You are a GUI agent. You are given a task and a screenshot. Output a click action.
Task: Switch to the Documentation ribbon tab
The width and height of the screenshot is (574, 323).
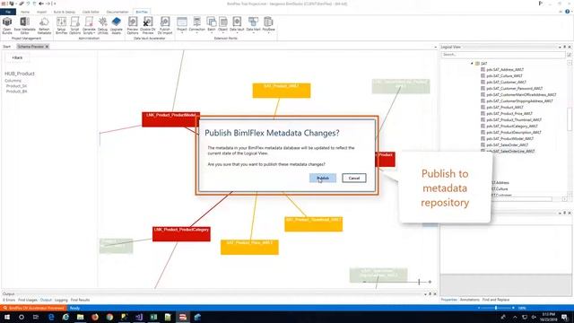click(x=117, y=12)
